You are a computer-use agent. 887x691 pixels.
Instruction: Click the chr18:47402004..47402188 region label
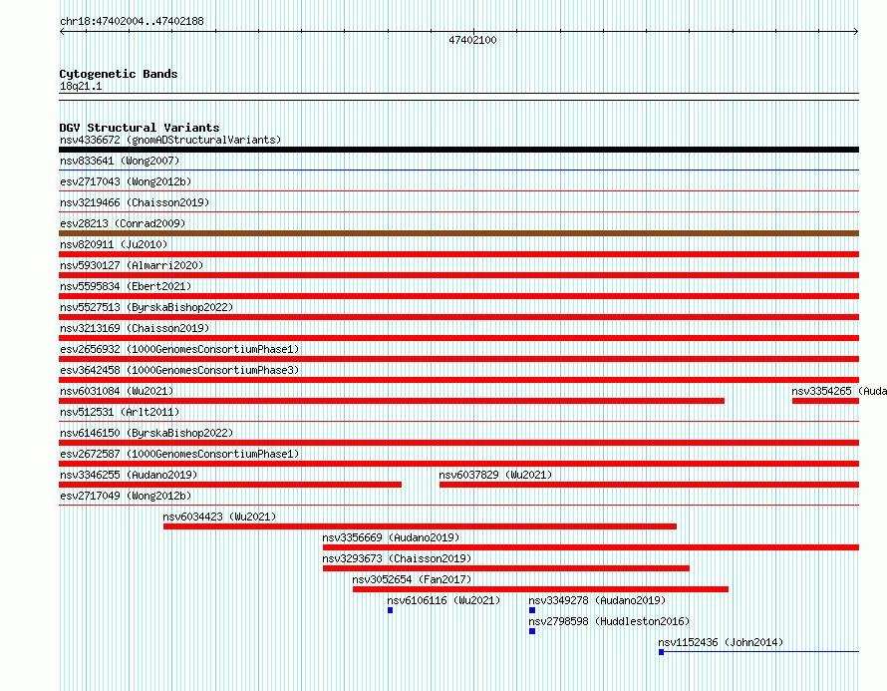pyautogui.click(x=132, y=22)
